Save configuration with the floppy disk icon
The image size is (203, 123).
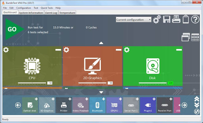pos(167,19)
